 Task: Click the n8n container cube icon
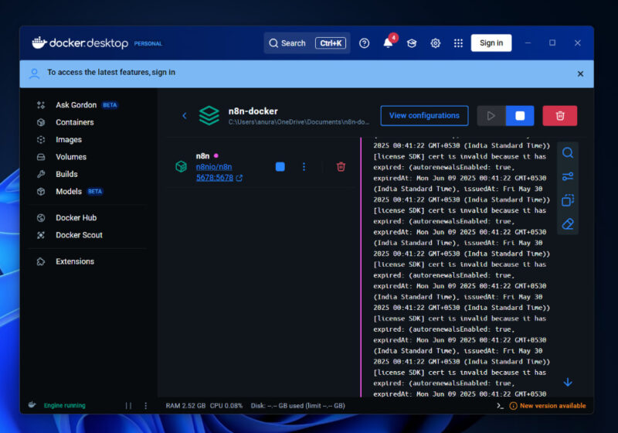[181, 166]
